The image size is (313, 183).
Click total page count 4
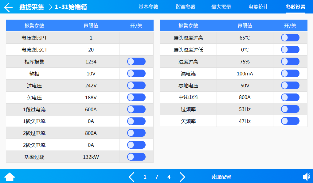click(x=169, y=177)
